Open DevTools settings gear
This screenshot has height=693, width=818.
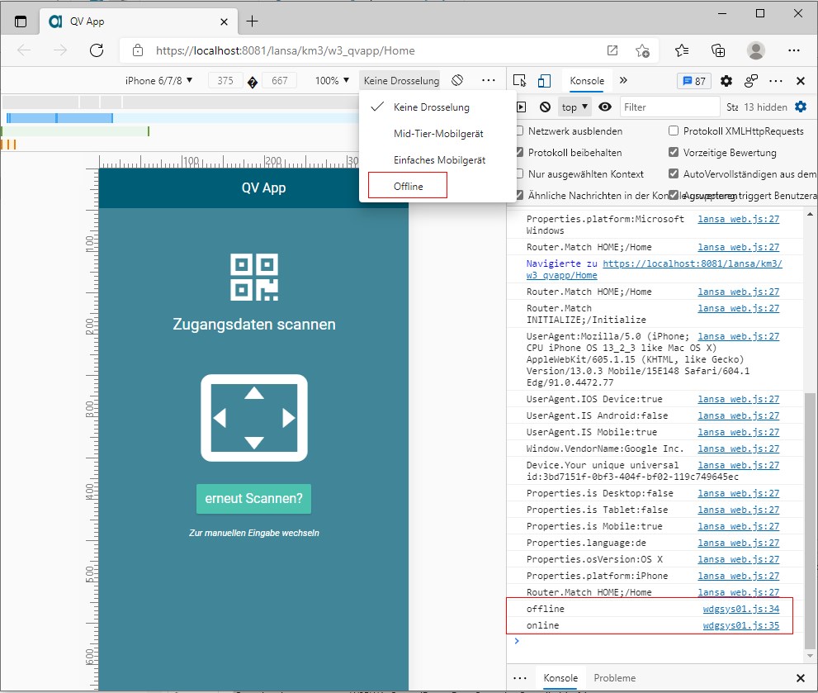click(726, 81)
